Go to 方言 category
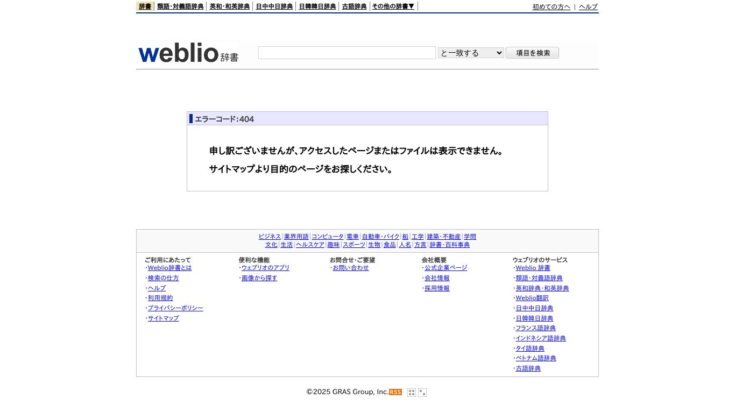 point(420,245)
